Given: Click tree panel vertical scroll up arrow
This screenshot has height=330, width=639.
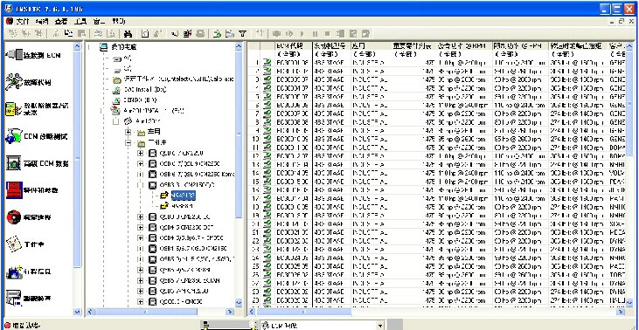Looking at the screenshot, I should click(239, 47).
